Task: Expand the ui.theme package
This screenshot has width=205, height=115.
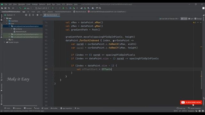Action: pos(12,29)
